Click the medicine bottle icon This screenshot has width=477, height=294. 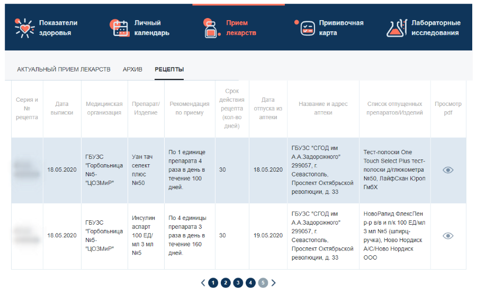coord(212,29)
